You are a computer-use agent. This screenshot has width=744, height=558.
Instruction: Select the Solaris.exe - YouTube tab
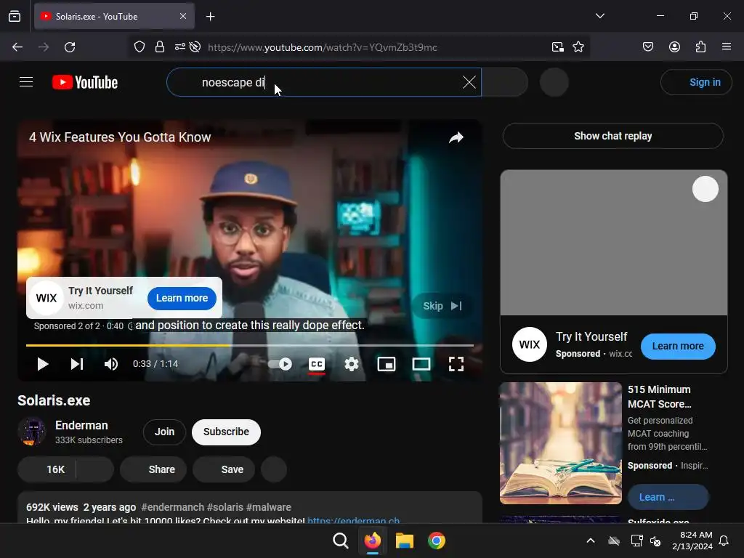point(114,16)
